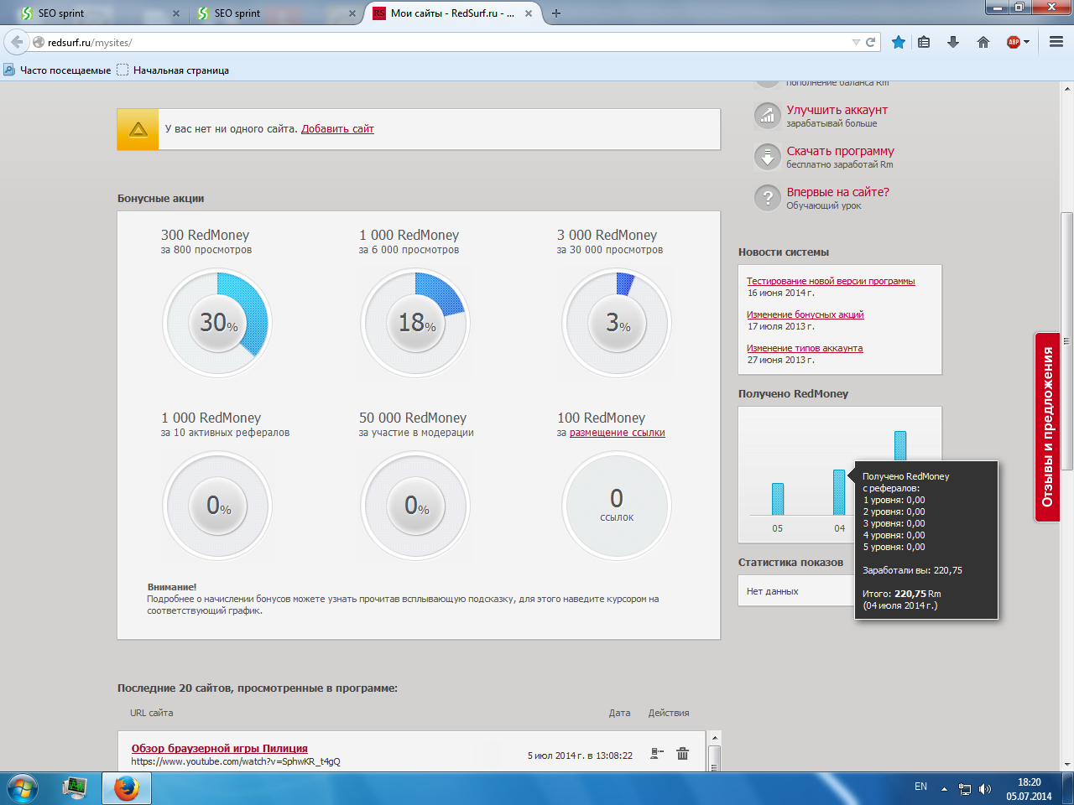Open the Обзор браузерной игры Полиция link
This screenshot has height=805, width=1074.
point(220,749)
